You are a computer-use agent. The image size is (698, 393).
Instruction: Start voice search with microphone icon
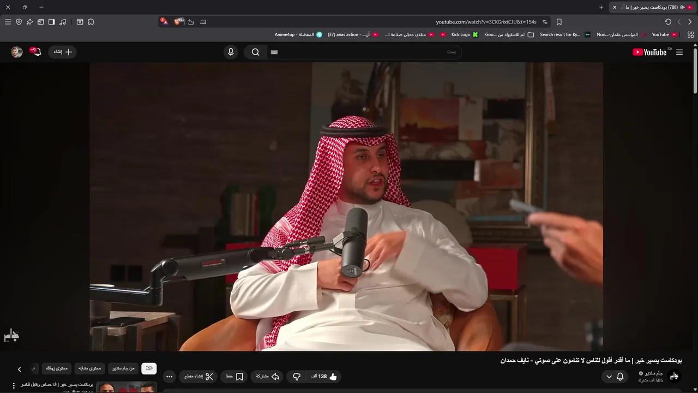coord(231,52)
